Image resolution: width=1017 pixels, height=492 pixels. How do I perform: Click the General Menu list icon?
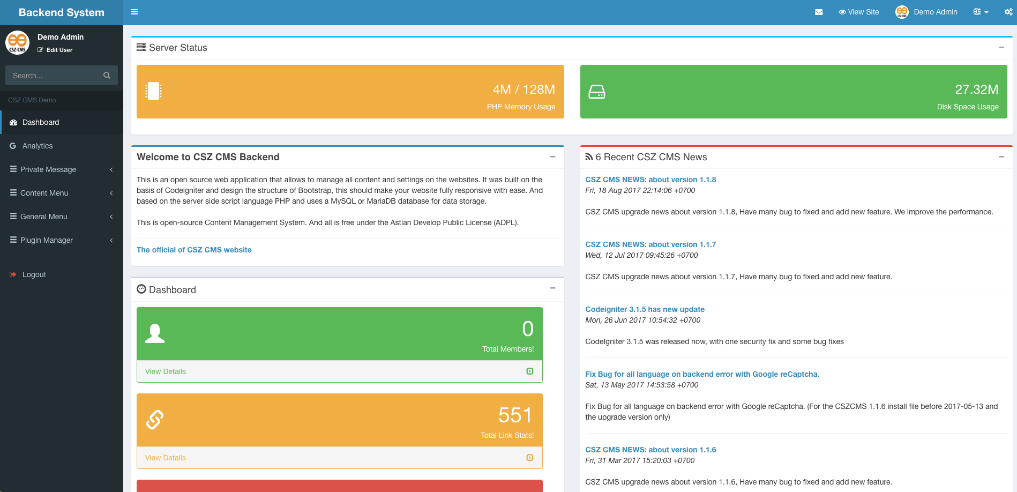point(13,216)
